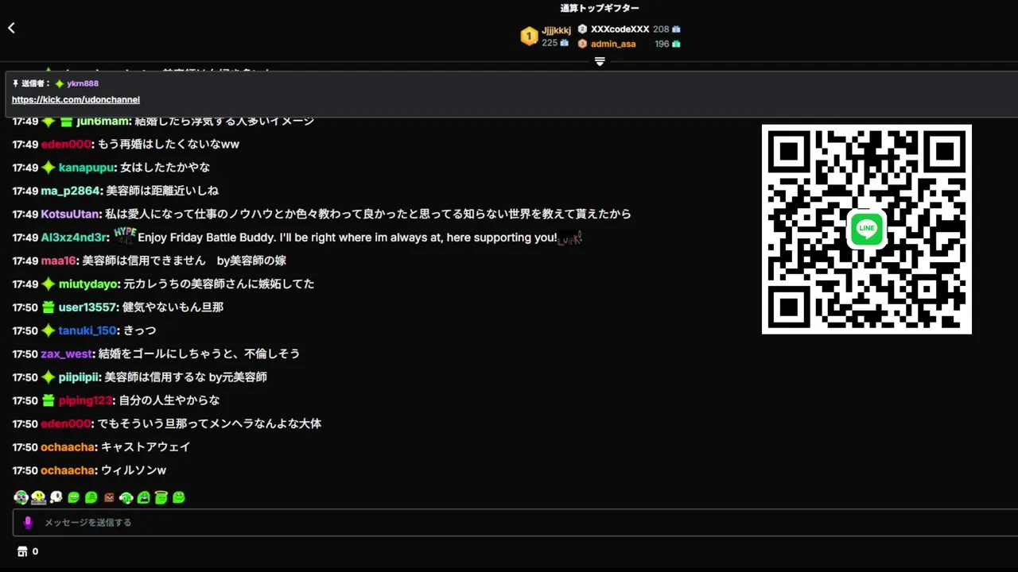Viewport: 1018px width, 572px height.
Task: Click gift icon beside 225 count
Action: click(565, 43)
